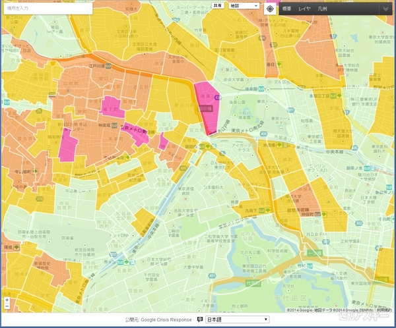Open the feedback speech bubble icon
Viewport: 396px width, 328px height.
coord(200,319)
